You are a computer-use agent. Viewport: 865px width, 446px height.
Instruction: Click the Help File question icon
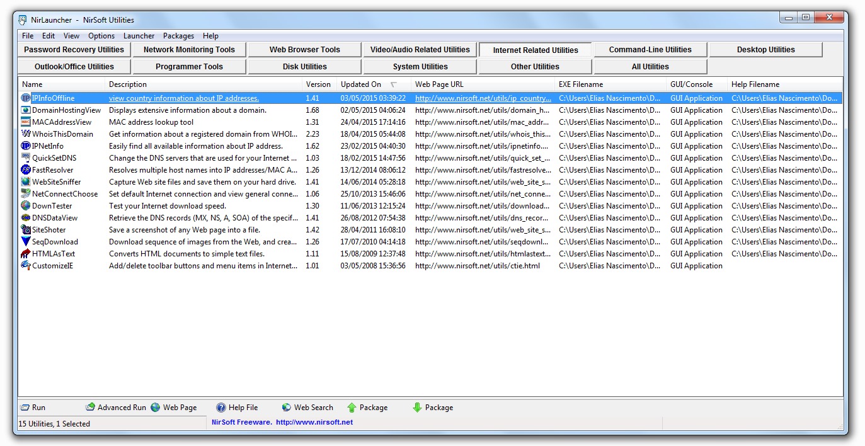click(221, 408)
